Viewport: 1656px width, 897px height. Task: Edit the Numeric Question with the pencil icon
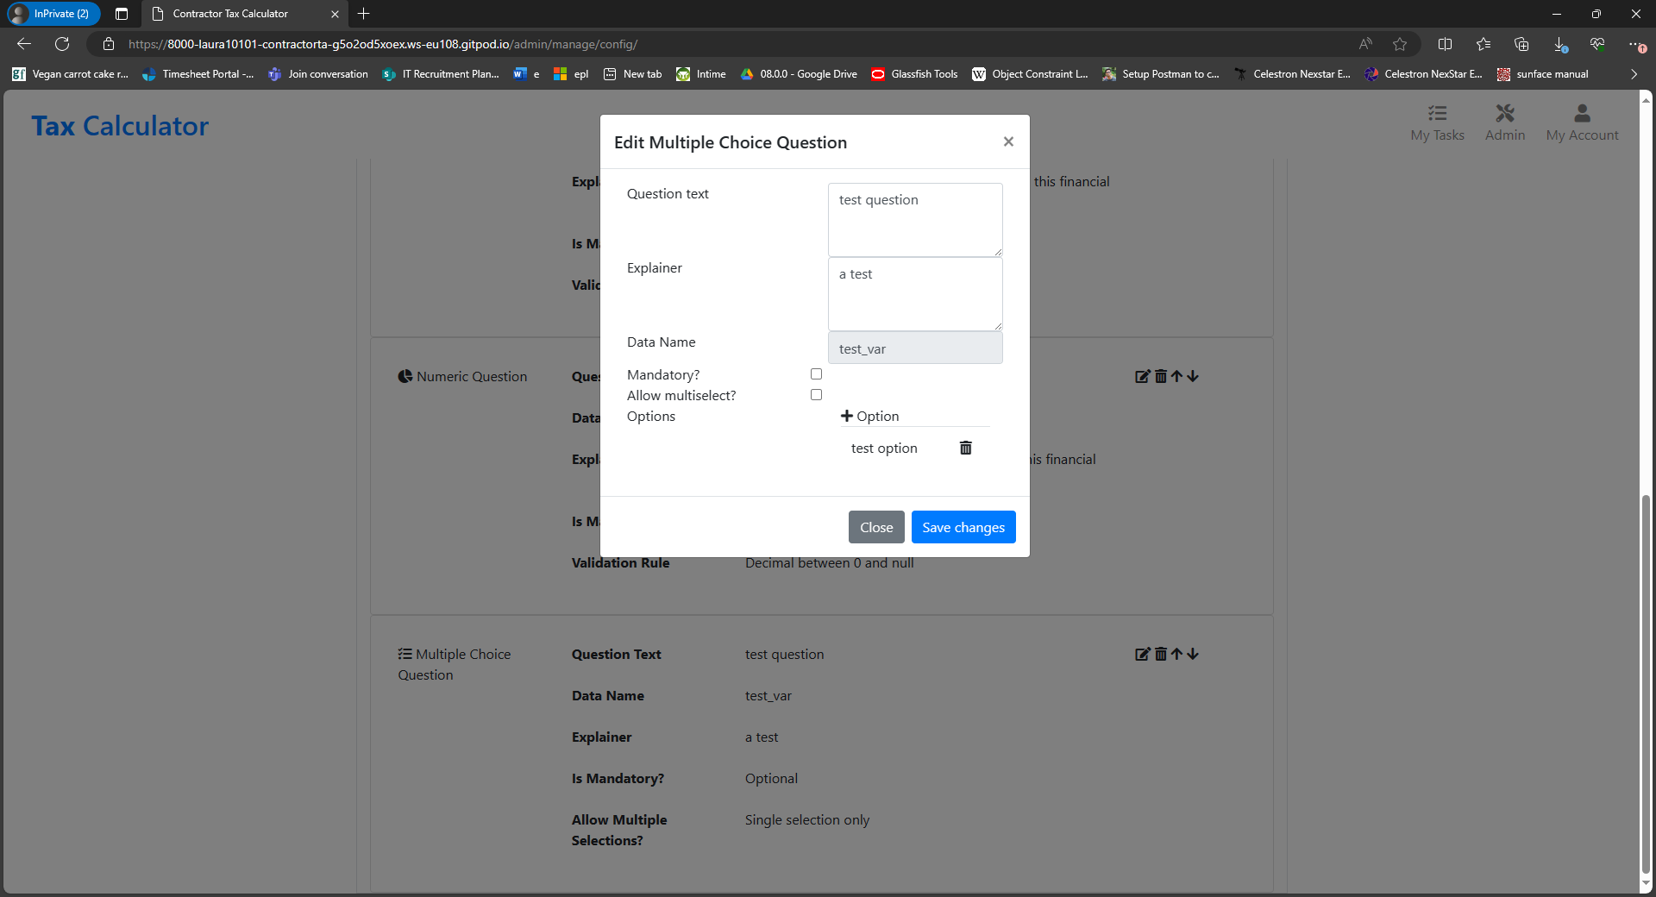coord(1143,376)
